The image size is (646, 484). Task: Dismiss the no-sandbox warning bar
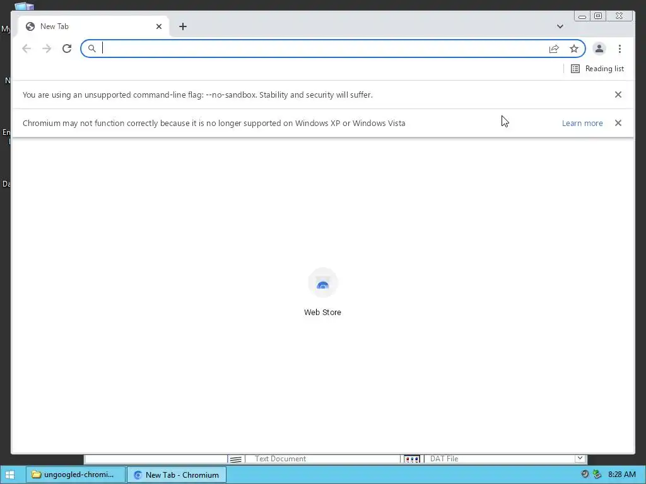[x=618, y=95]
